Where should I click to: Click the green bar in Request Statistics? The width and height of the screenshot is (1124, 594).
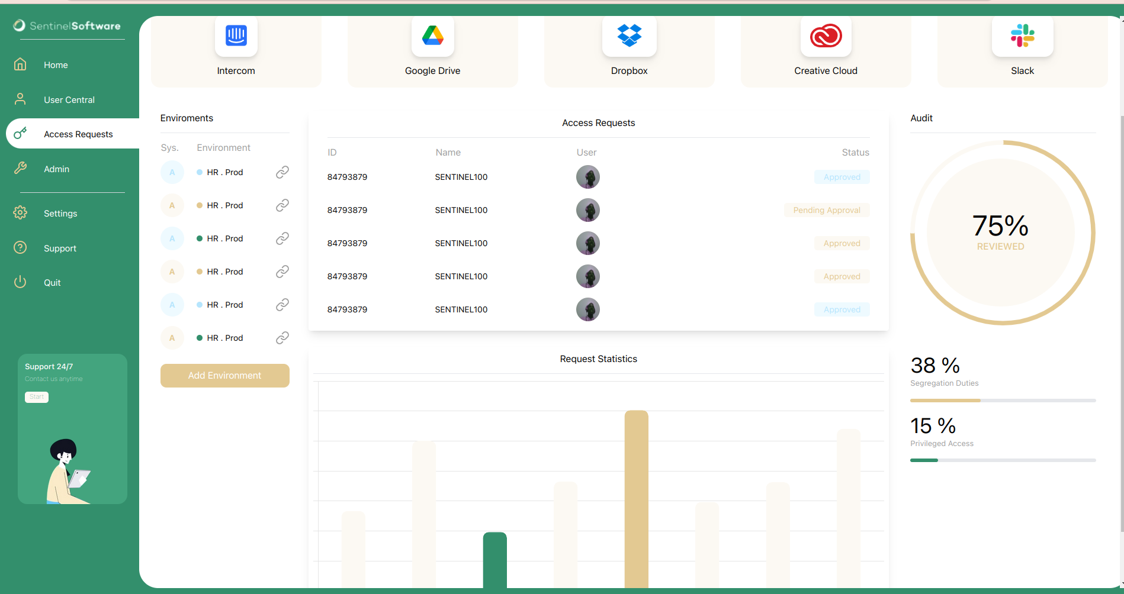tap(495, 560)
